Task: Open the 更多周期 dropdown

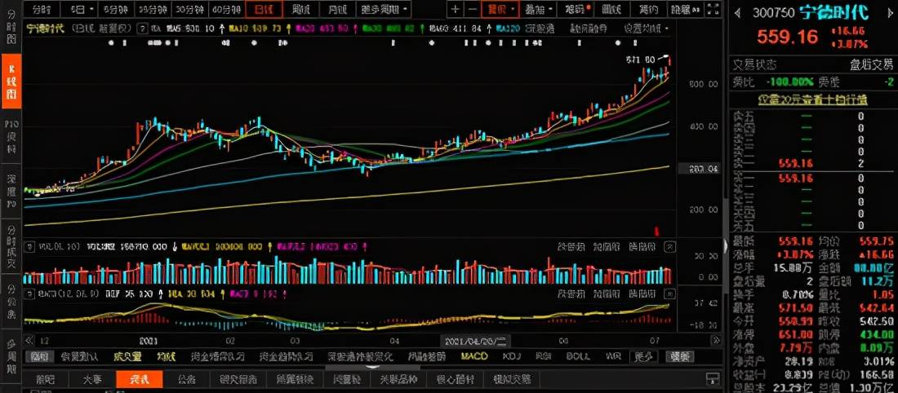Action: point(385,9)
